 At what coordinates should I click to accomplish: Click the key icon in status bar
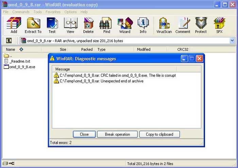(x=12, y=163)
